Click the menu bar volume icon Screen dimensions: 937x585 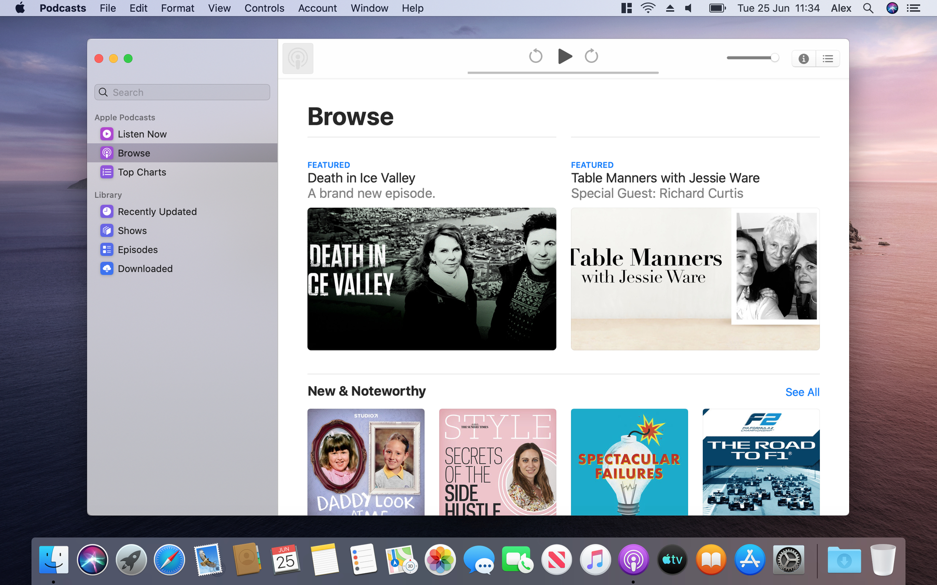click(x=689, y=8)
